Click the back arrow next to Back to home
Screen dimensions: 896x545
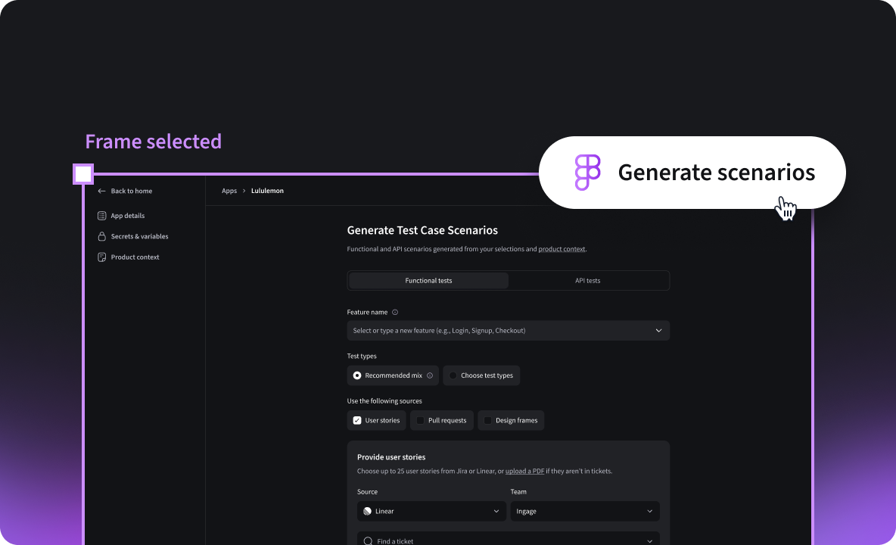(x=101, y=191)
